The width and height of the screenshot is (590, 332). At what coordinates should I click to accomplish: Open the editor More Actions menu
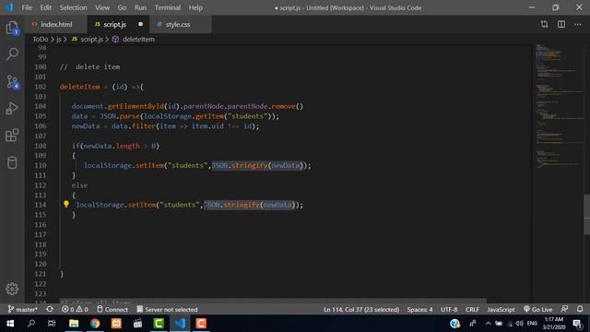(x=578, y=24)
